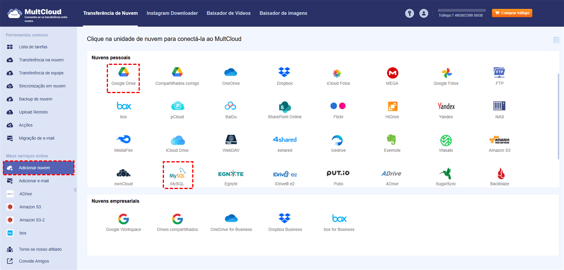
Task: Add the OneDrive cloud
Action: [x=230, y=72]
